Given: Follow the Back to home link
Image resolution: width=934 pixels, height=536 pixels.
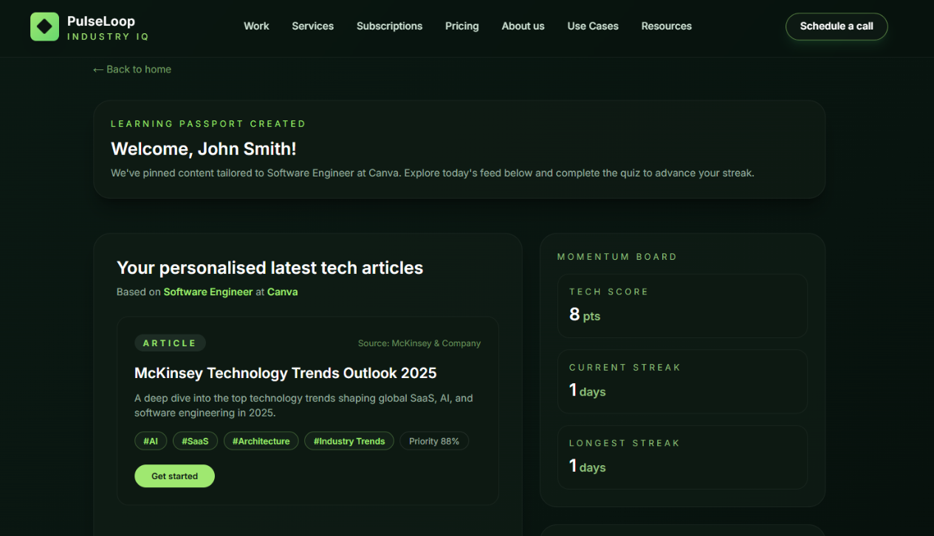Looking at the screenshot, I should click(x=132, y=69).
